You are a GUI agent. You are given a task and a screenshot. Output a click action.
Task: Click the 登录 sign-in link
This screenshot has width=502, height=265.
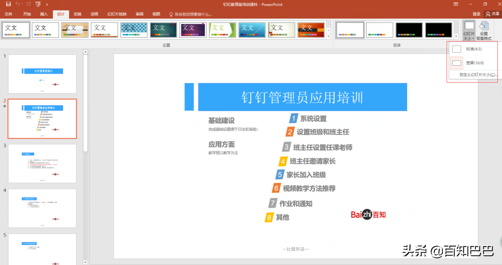pos(476,14)
